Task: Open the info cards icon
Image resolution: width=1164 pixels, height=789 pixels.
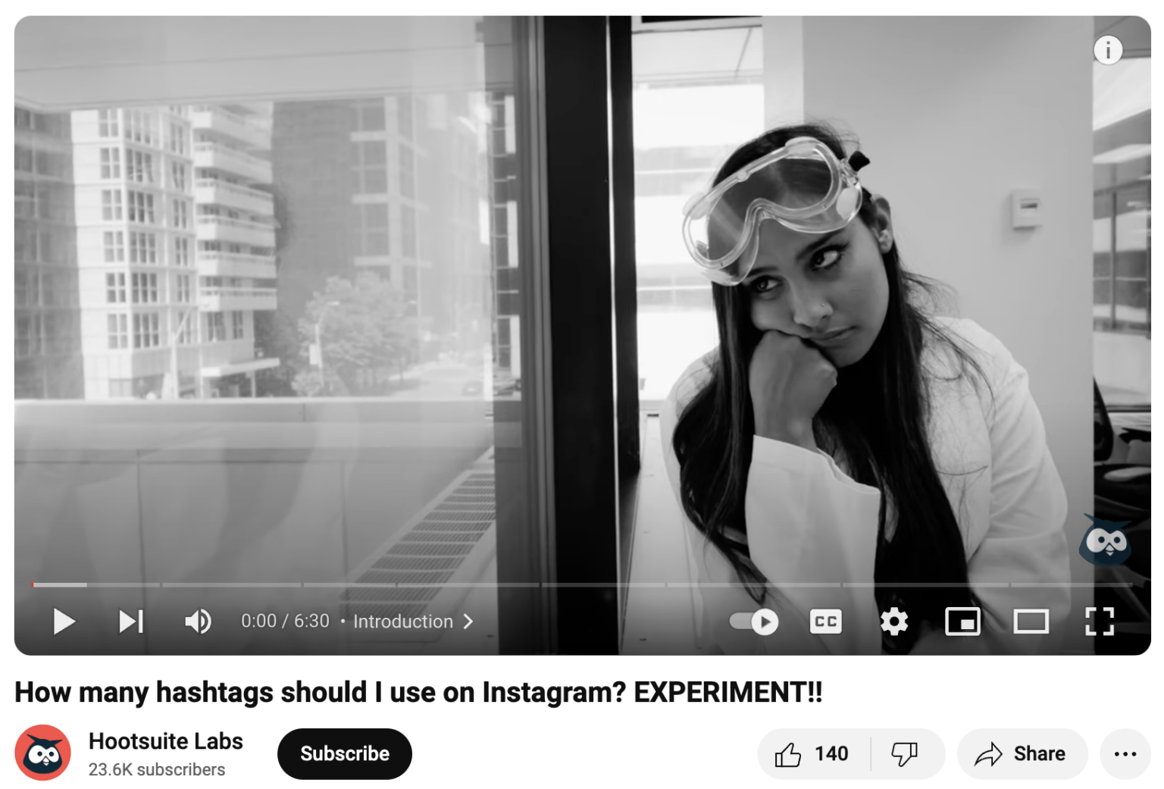Action: pos(1108,50)
